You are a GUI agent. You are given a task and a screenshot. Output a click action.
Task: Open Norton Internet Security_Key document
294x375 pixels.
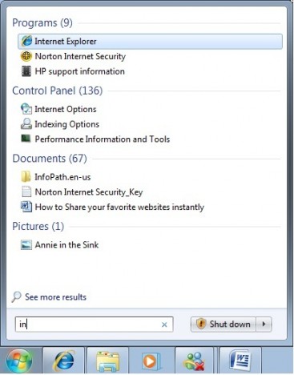point(82,192)
